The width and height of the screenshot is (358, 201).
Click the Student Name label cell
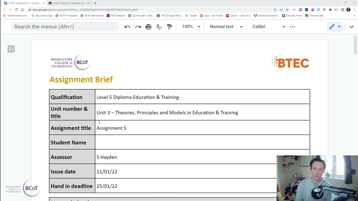72,142
